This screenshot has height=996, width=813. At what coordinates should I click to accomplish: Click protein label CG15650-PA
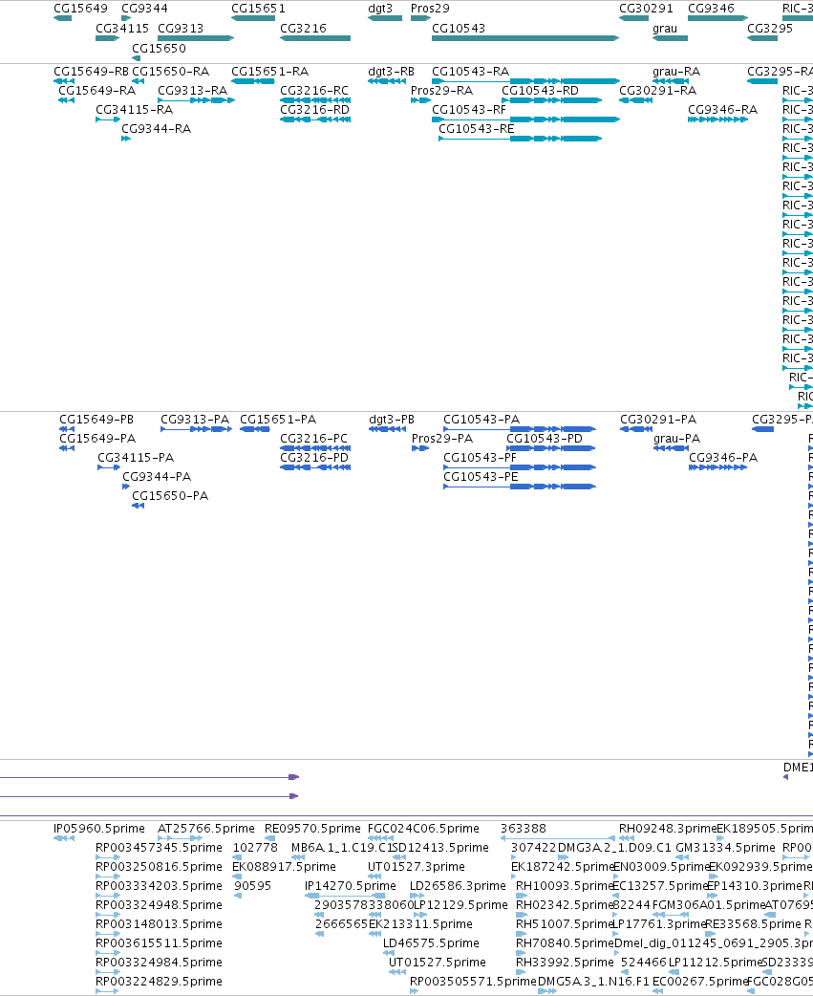(170, 496)
